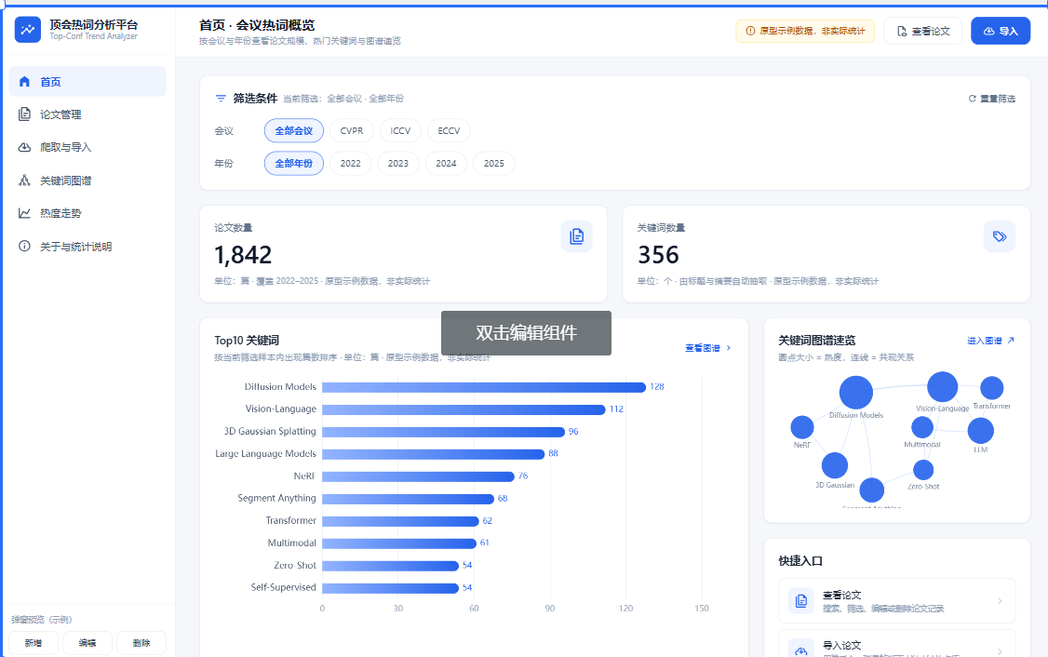
Task: Click the Top-Conf Trend Analyzer logo icon
Action: pos(27,30)
